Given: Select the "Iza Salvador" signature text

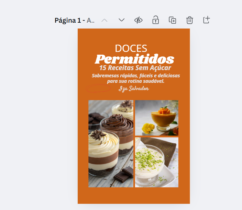Looking at the screenshot, I should click(x=134, y=89).
